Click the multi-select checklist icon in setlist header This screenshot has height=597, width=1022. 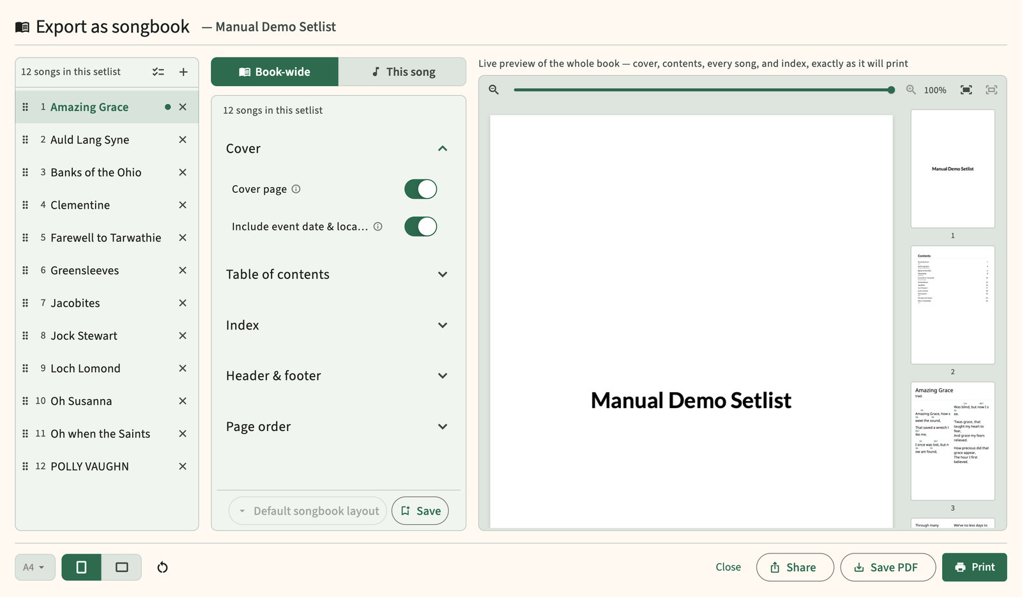tap(158, 72)
